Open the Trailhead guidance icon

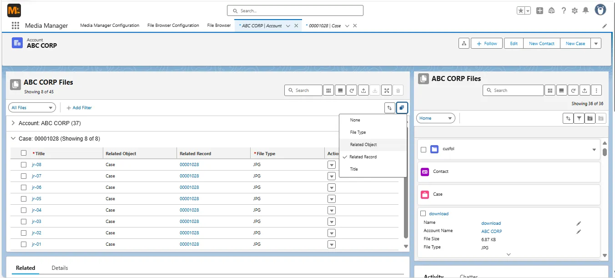(551, 10)
